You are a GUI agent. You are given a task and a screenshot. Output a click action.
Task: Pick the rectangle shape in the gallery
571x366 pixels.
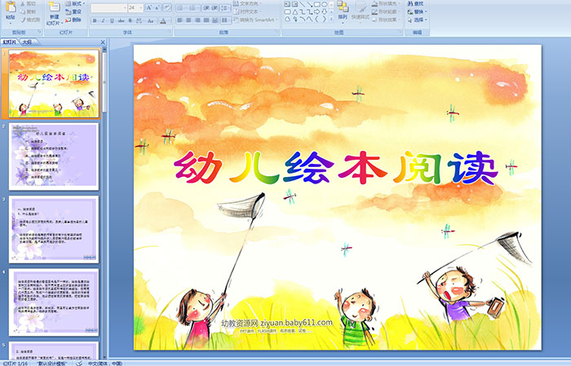316,4
